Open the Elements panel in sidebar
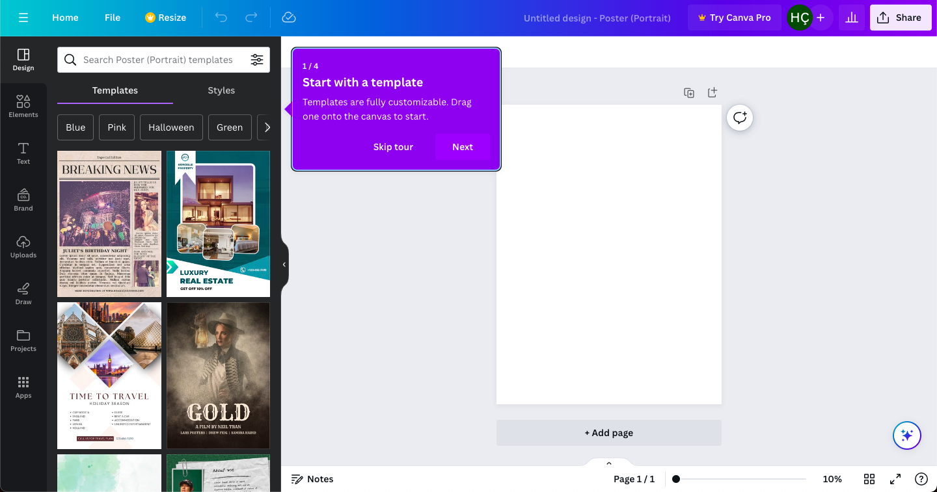Screen dimensions: 937x492 [x=23, y=106]
